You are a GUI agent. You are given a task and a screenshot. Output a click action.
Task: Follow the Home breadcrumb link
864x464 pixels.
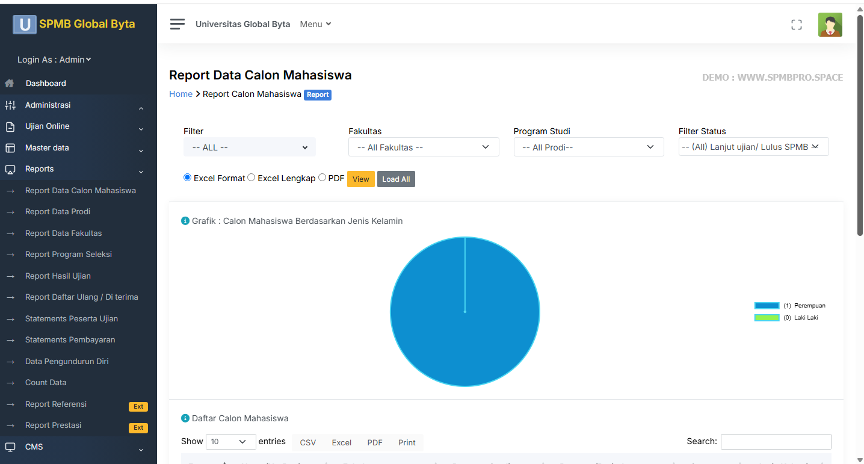click(181, 94)
